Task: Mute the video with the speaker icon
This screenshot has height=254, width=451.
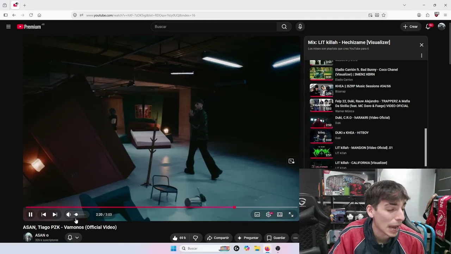Action: [68, 214]
